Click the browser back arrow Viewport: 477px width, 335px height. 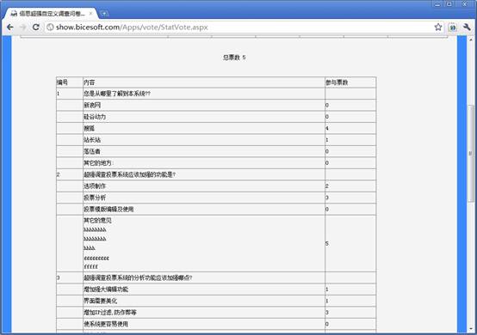(x=10, y=27)
